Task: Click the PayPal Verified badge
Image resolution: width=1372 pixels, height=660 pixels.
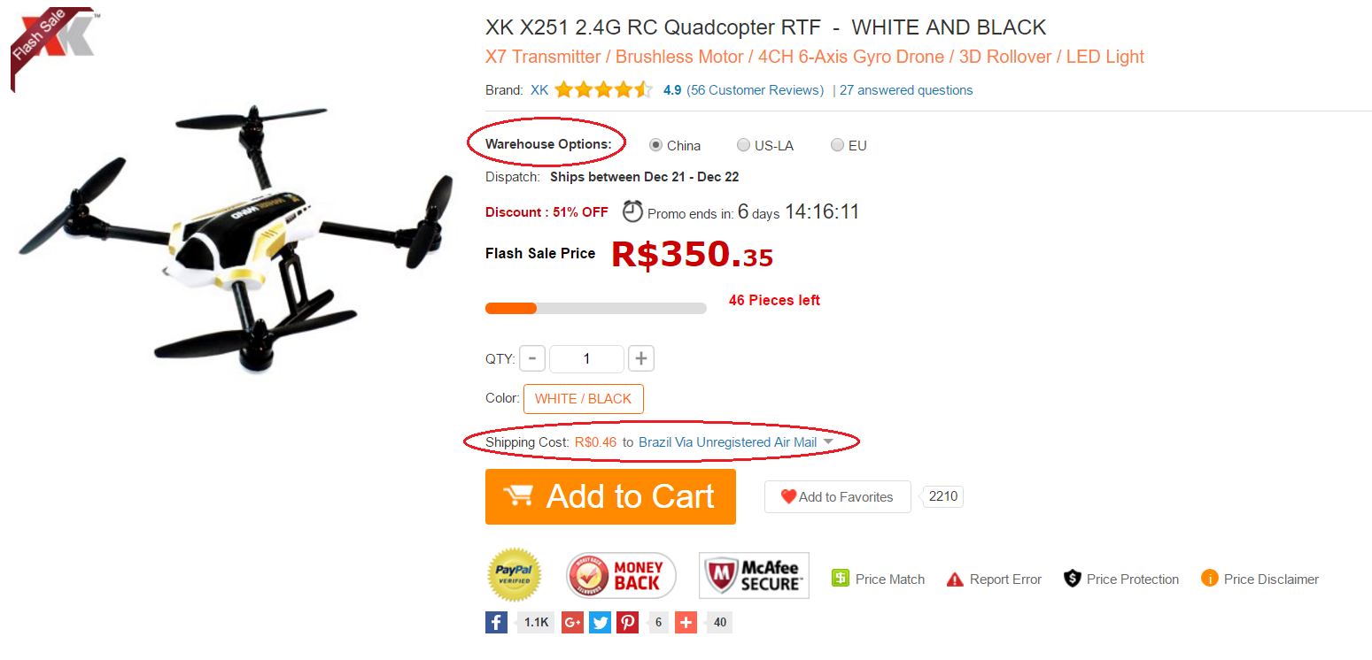Action: tap(515, 575)
